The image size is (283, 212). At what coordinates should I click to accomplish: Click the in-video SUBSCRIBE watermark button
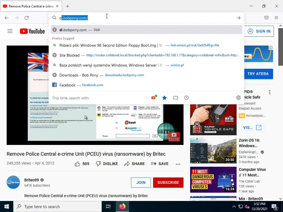click(x=174, y=136)
